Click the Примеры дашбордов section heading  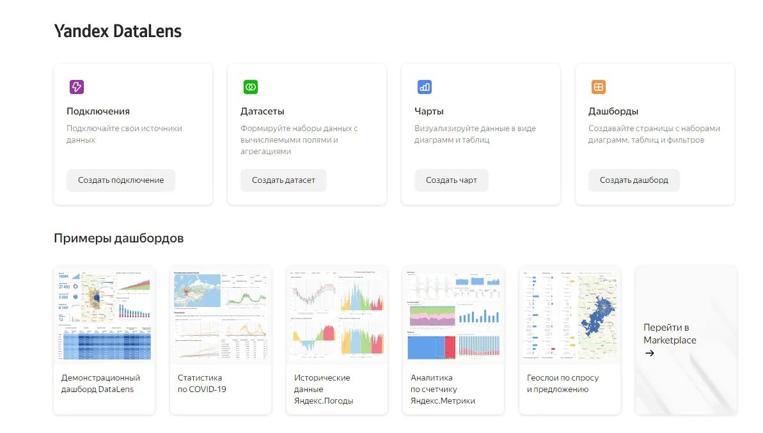point(119,239)
